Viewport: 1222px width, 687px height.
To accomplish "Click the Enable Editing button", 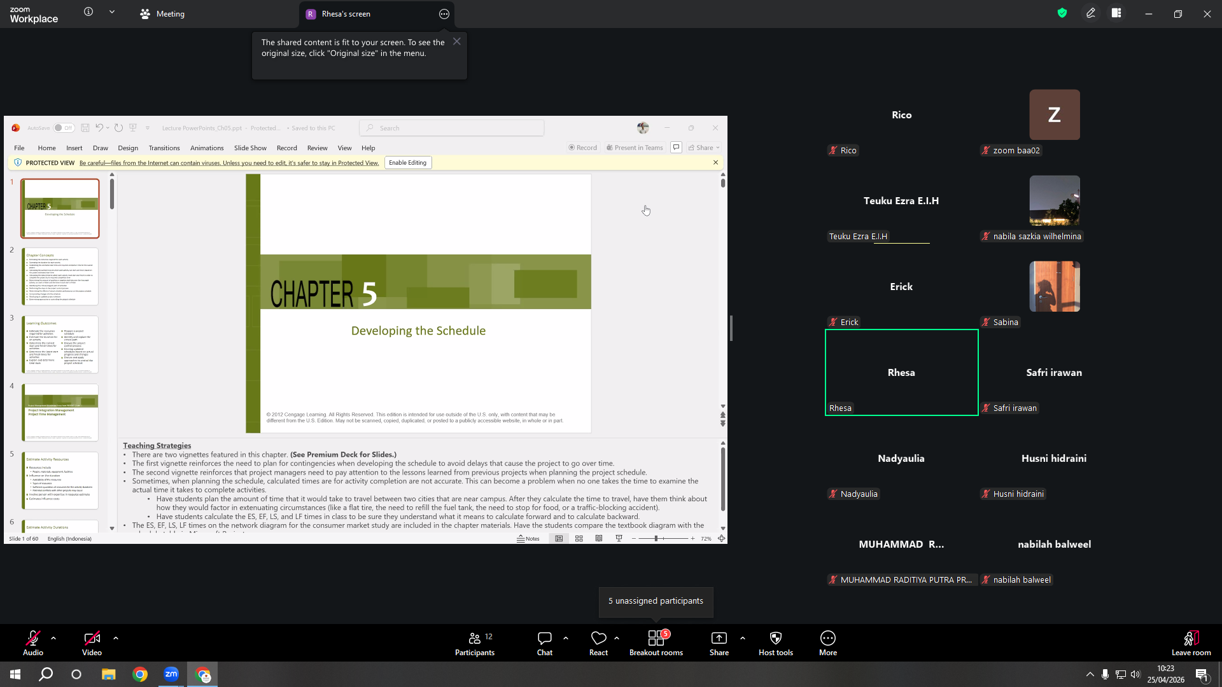I will tap(408, 163).
